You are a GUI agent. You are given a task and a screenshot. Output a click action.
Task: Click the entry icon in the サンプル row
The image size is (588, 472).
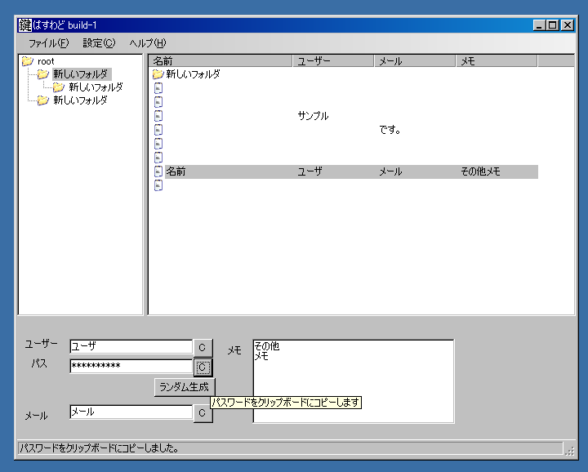(x=158, y=116)
